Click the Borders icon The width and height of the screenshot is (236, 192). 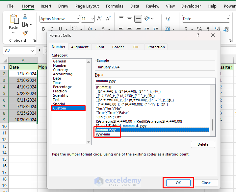(x=75, y=29)
